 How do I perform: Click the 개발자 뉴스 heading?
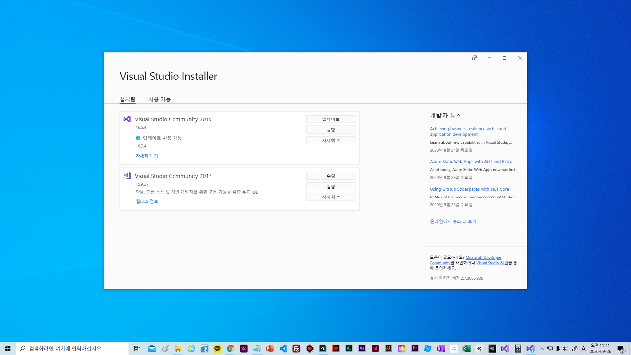tap(446, 116)
